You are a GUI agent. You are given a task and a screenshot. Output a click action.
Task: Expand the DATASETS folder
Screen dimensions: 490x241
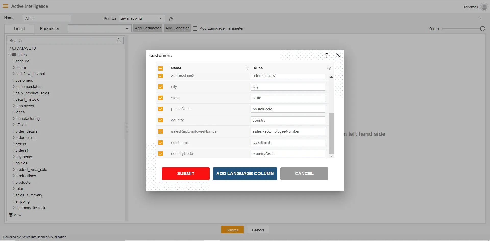pos(11,48)
